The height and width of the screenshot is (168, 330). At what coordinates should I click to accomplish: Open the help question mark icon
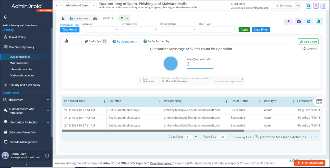316,6
